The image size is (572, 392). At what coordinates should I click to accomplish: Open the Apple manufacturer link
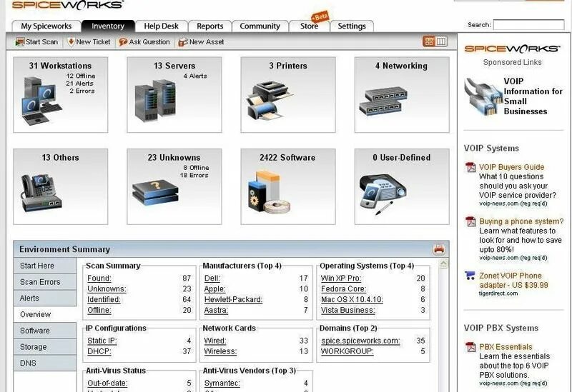(x=215, y=289)
